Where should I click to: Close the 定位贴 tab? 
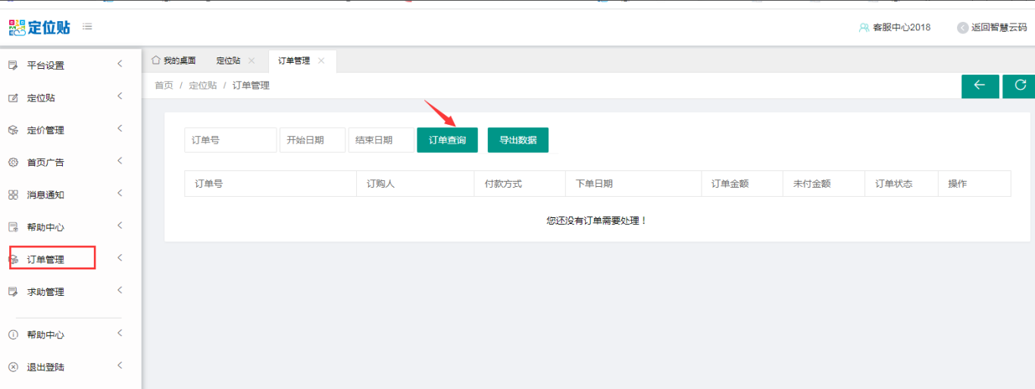(x=252, y=61)
